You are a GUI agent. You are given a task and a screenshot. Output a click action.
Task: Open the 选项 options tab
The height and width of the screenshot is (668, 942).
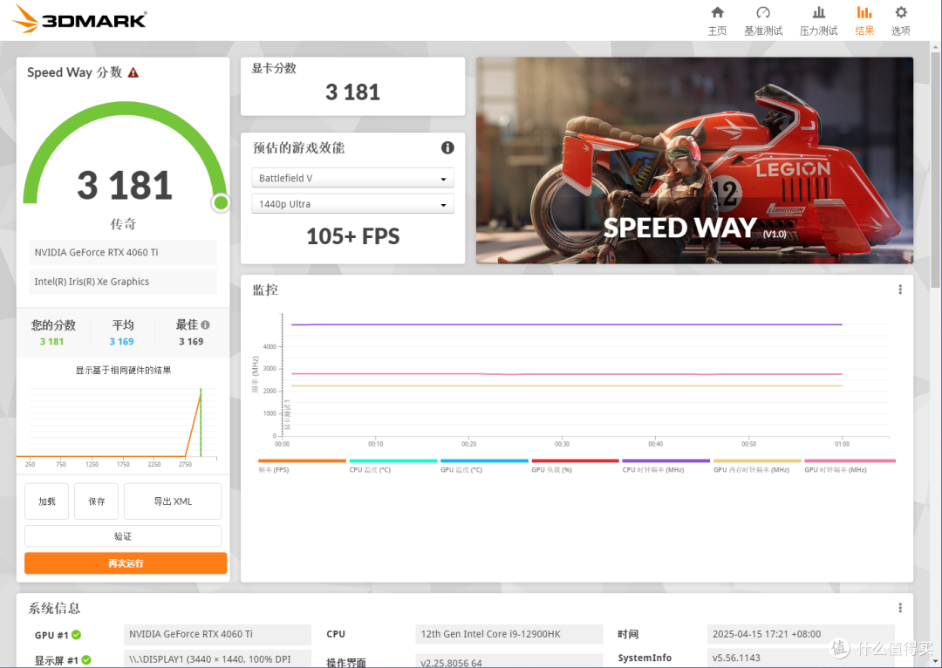point(900,22)
